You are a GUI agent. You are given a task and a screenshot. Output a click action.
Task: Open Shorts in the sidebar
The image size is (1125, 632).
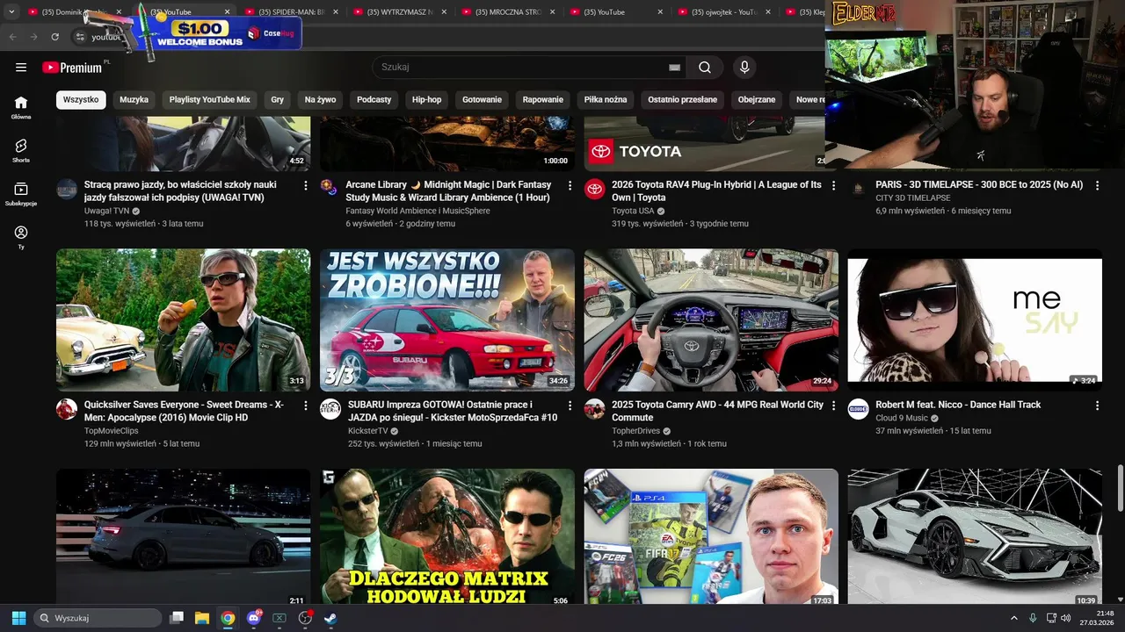tap(21, 150)
